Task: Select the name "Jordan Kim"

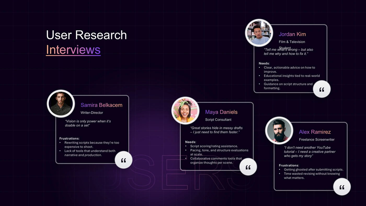Action: [292, 34]
